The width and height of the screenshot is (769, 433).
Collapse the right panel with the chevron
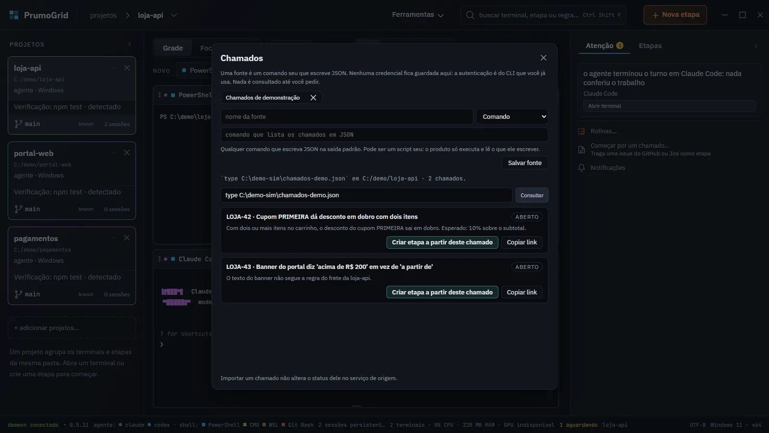(756, 46)
